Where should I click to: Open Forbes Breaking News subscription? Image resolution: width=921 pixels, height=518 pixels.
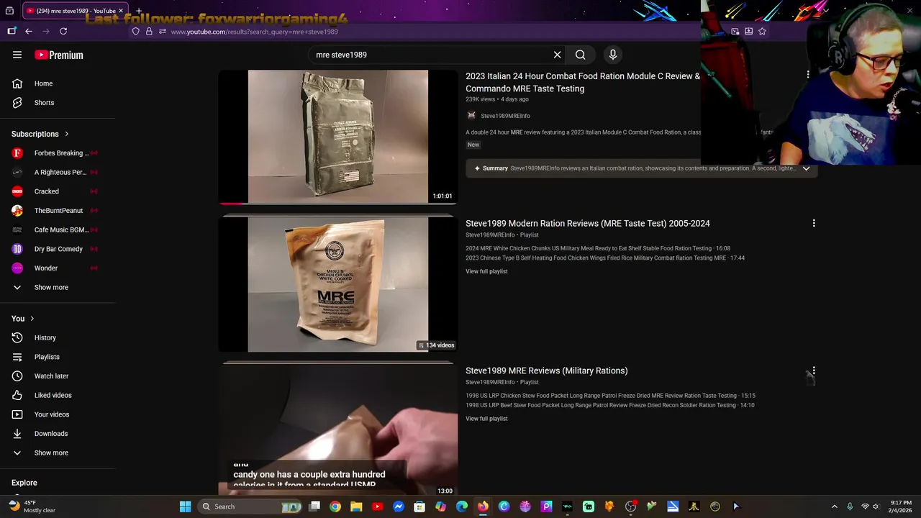pos(58,153)
